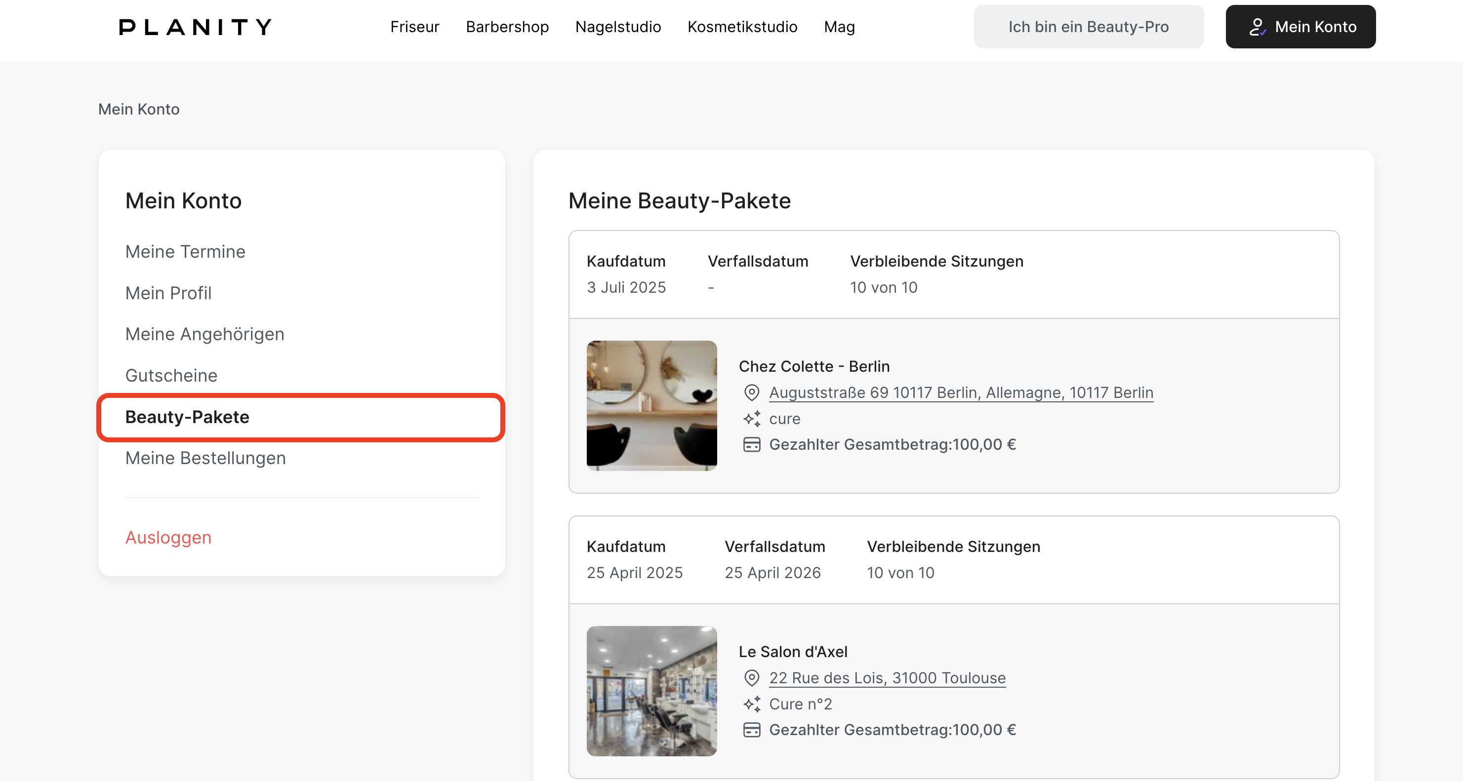Open the Mag section
Image resolution: width=1463 pixels, height=781 pixels.
(839, 27)
